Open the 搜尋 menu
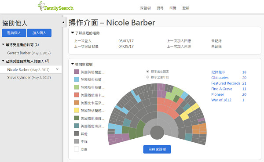Image resolution: width=264 pixels, height=162 pixels. click(160, 8)
